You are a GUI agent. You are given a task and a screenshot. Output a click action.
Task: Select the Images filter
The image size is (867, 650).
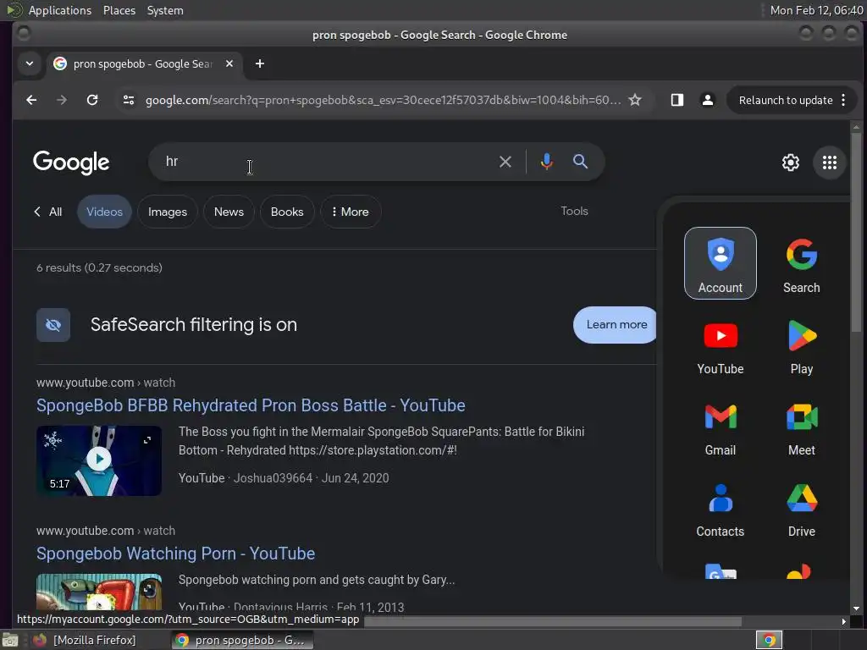pos(168,212)
